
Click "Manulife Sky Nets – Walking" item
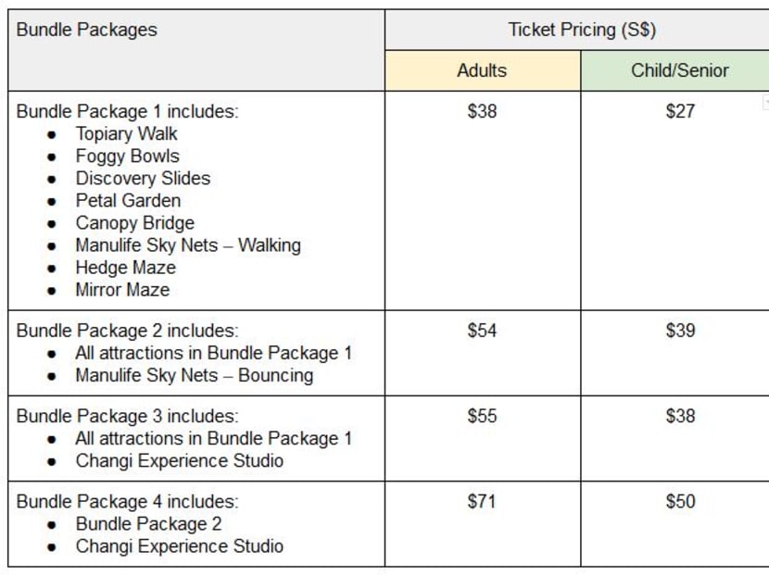(x=188, y=244)
